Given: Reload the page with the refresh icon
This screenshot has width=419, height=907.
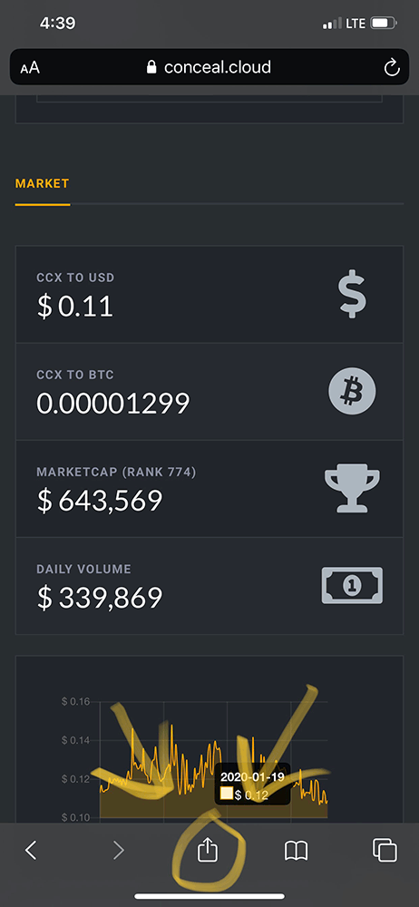Looking at the screenshot, I should (x=392, y=68).
